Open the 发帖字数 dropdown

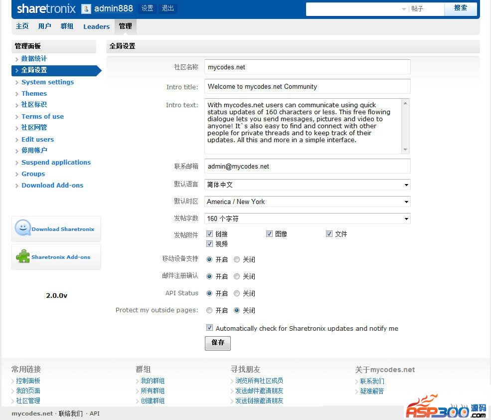point(307,218)
